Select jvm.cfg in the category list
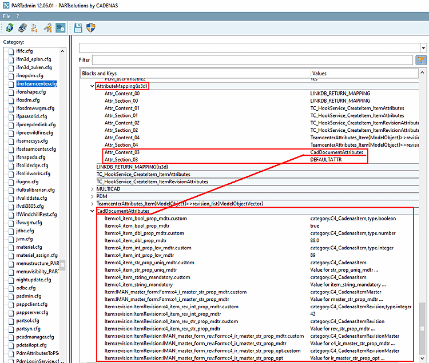The image size is (429, 363). point(25,239)
